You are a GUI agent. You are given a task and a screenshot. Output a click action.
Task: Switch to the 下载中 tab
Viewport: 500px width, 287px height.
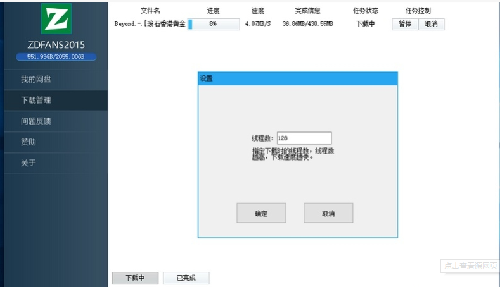coord(135,278)
